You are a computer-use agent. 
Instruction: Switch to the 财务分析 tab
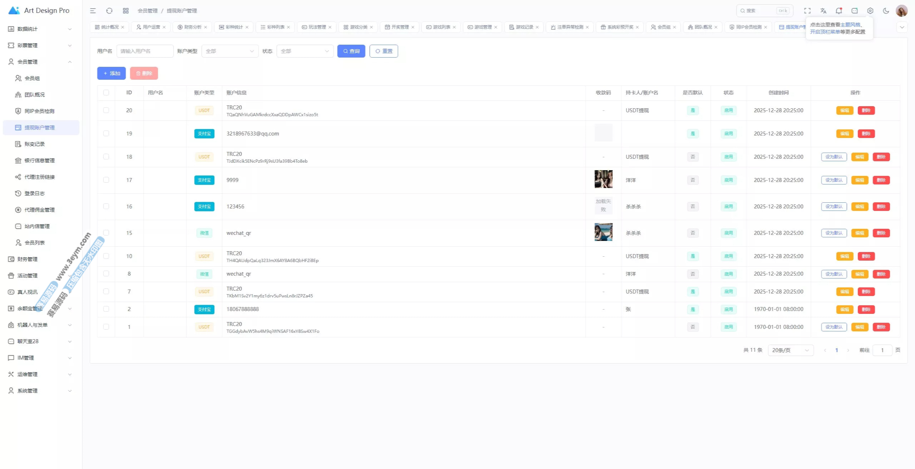(x=192, y=27)
